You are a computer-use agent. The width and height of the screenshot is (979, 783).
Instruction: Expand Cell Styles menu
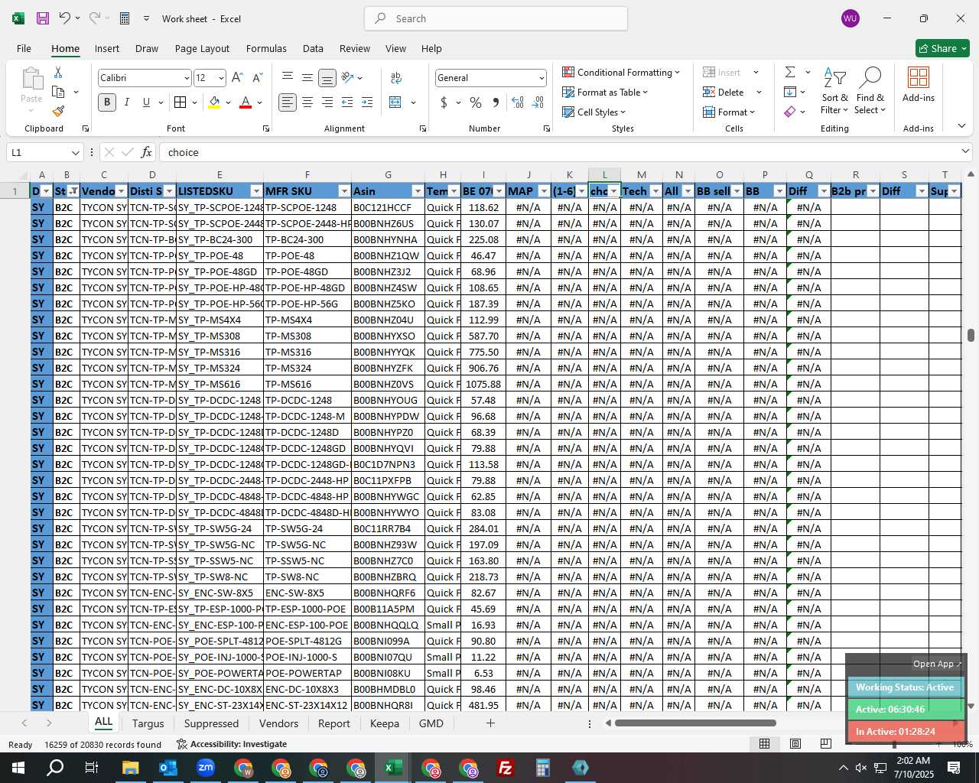click(594, 112)
